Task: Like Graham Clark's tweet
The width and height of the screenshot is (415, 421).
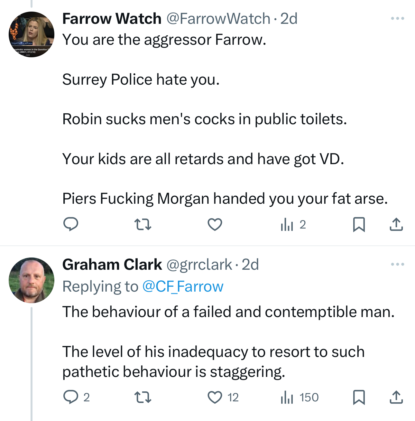Action: (215, 397)
